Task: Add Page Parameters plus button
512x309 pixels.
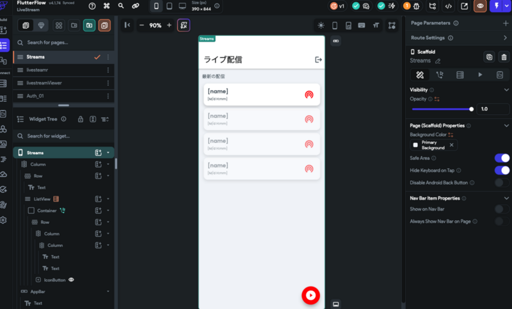Action: pyautogui.click(x=506, y=23)
